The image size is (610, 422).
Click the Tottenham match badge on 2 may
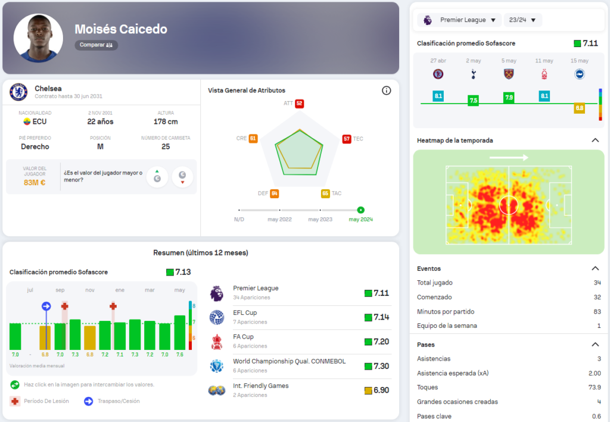[x=474, y=74]
